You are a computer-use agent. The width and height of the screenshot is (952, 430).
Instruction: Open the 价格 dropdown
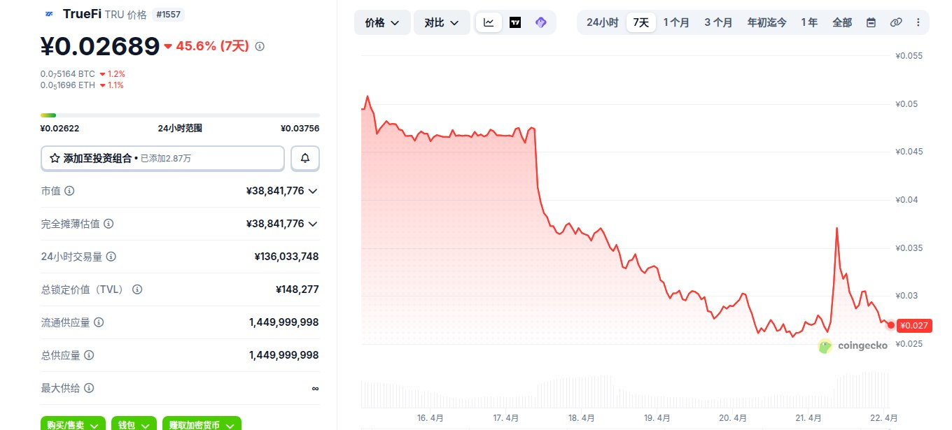(x=382, y=22)
